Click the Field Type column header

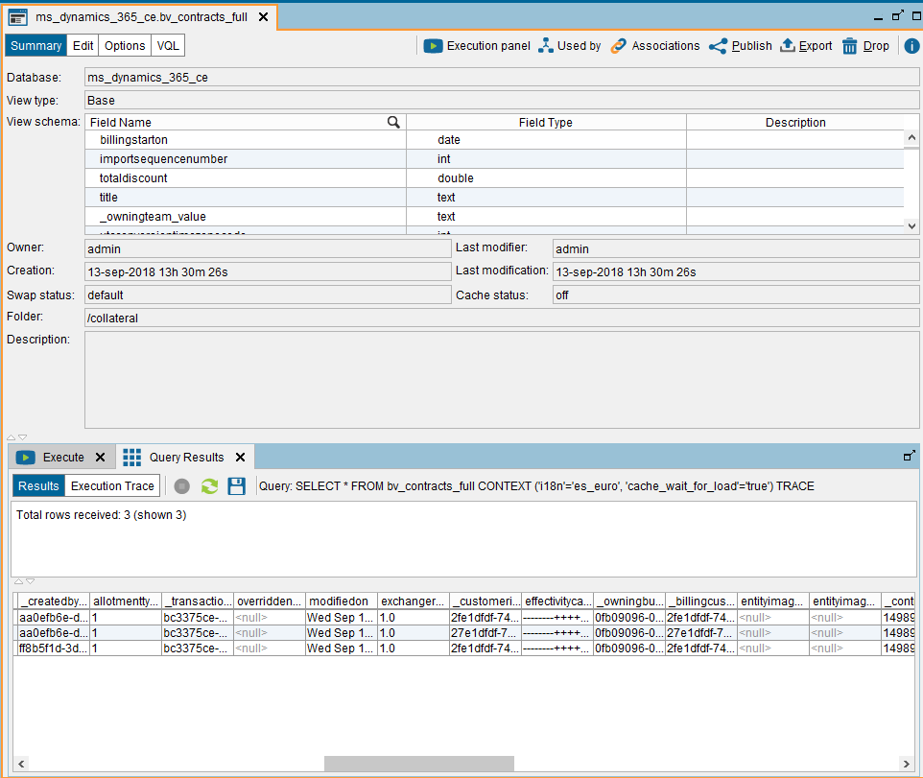(546, 122)
